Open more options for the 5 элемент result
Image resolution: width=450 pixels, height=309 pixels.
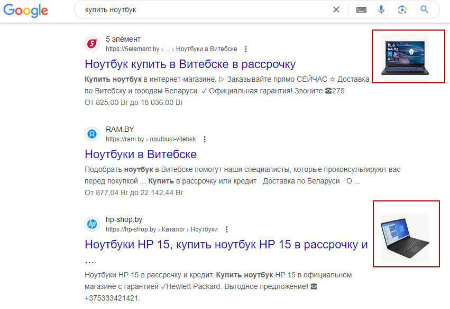tap(246, 49)
